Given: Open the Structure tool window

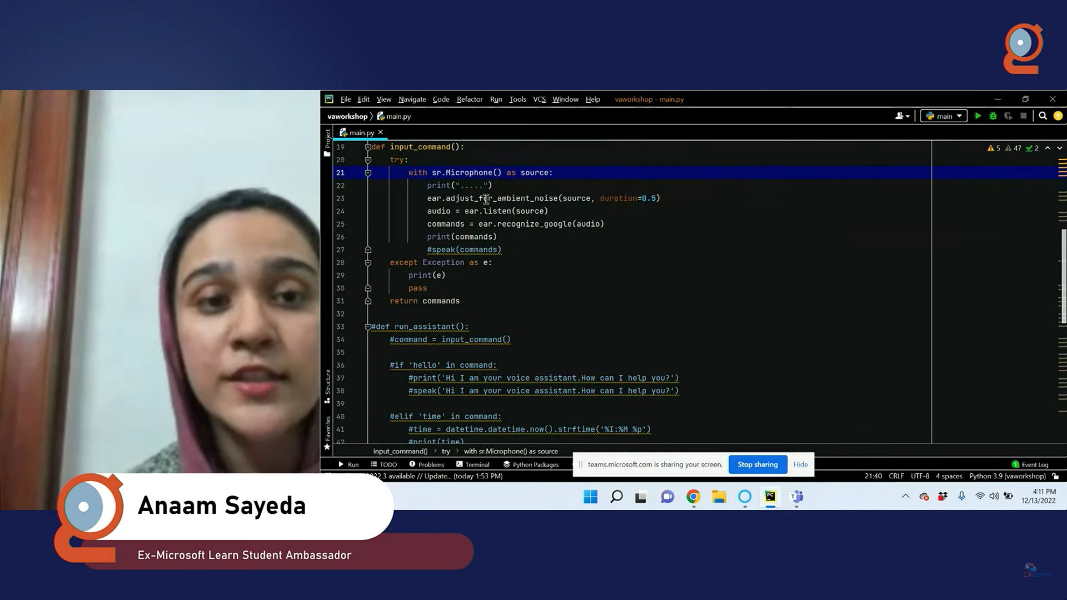Looking at the screenshot, I should click(327, 386).
